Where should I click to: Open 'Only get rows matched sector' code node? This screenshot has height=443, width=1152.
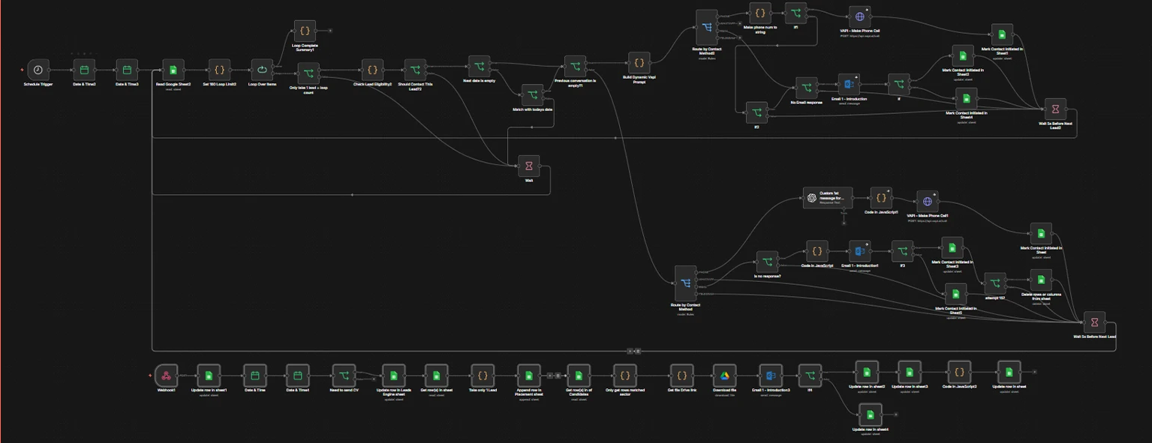click(x=624, y=375)
